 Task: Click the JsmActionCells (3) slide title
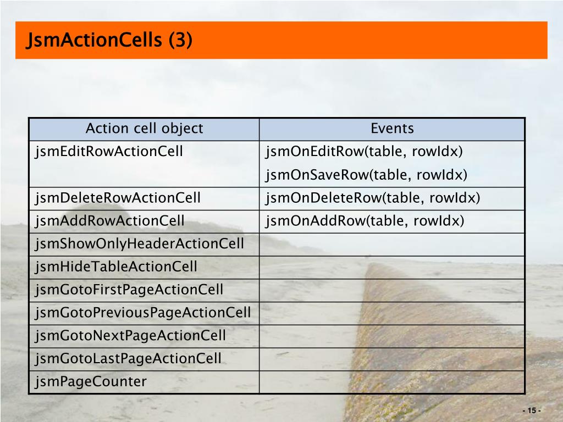click(109, 40)
